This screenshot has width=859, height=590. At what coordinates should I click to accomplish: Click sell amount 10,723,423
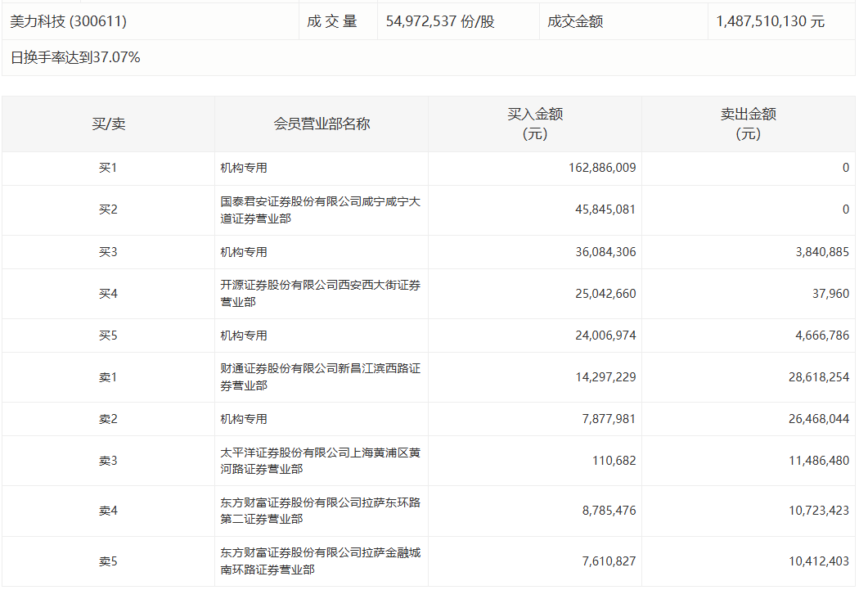(819, 511)
